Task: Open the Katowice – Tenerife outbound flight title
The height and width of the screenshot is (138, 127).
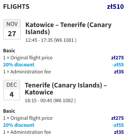Action: coord(68,28)
